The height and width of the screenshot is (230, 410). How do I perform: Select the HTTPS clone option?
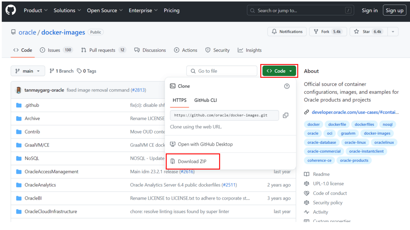[179, 100]
